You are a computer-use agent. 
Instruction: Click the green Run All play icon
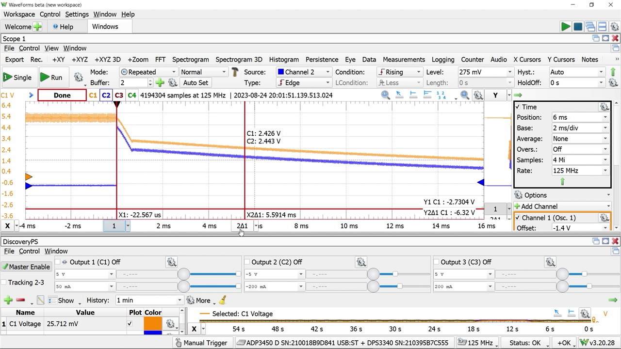(566, 27)
